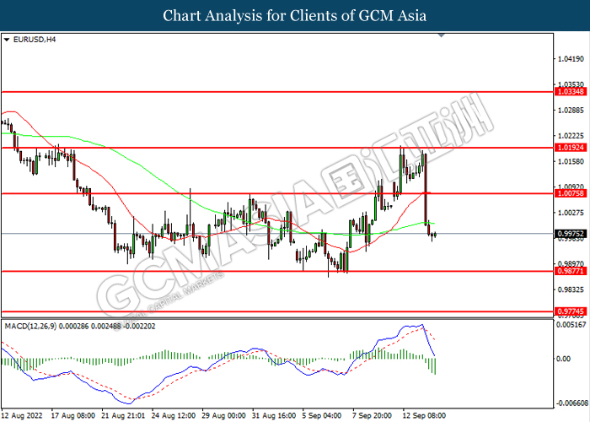Click the 21 Aug 21:01 time label
Screen dimensions: 590x422
[123, 416]
